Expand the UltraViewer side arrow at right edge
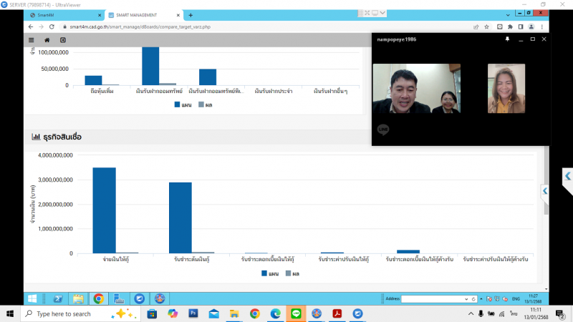573x322 pixels. pos(567,176)
